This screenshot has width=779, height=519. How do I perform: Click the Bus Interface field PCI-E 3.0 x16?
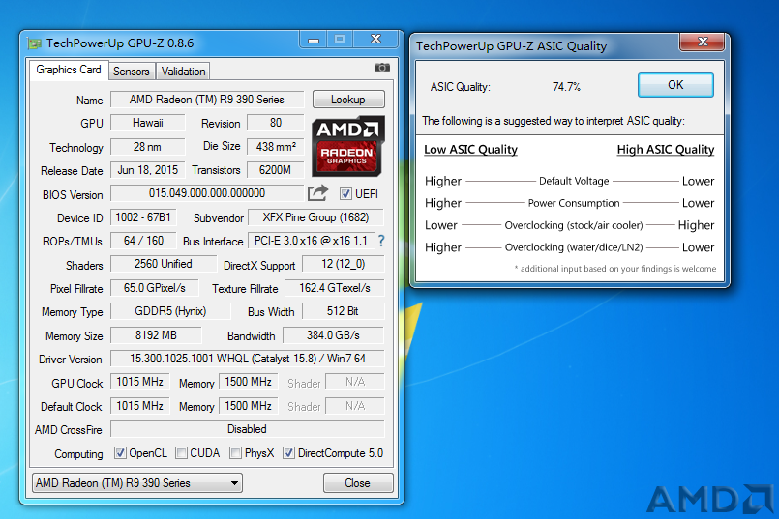pyautogui.click(x=311, y=241)
